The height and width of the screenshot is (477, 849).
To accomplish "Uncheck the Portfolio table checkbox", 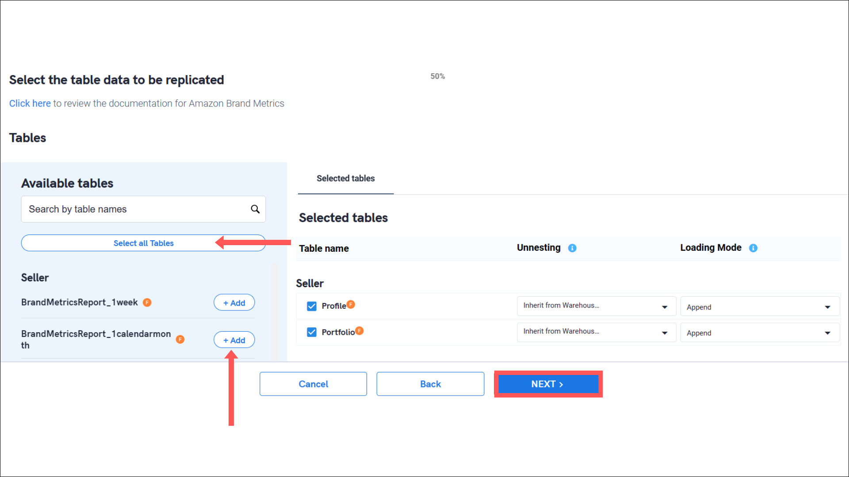I will point(312,332).
